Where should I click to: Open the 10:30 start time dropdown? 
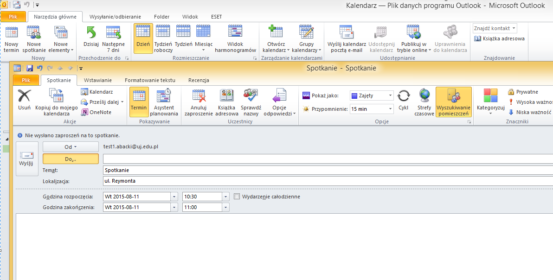coord(226,197)
